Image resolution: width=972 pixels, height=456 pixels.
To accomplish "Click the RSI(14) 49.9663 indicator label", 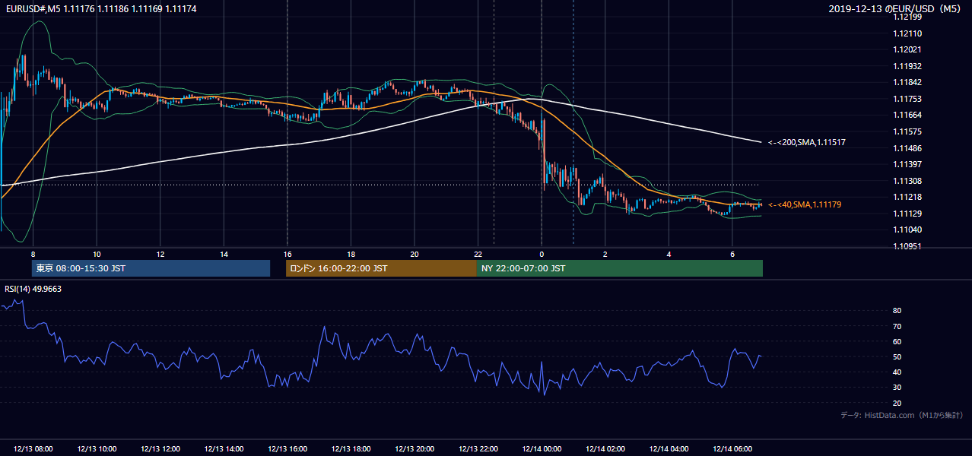I will click(x=33, y=289).
